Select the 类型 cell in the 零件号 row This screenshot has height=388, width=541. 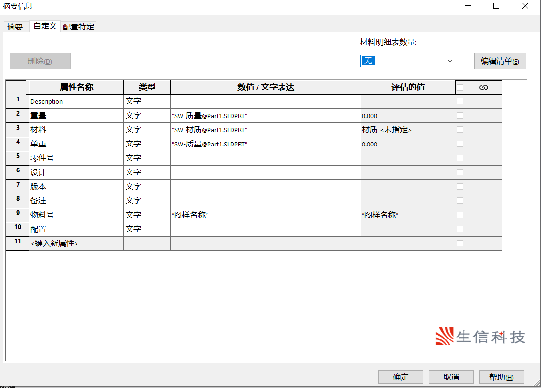pos(147,158)
